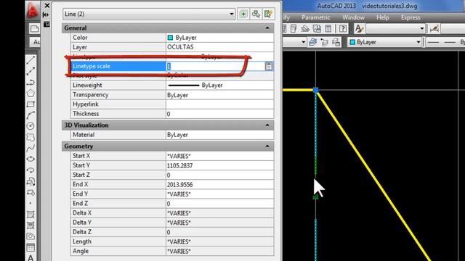Click cyan swatch in Color property row
This screenshot has height=261, width=465.
[170, 38]
